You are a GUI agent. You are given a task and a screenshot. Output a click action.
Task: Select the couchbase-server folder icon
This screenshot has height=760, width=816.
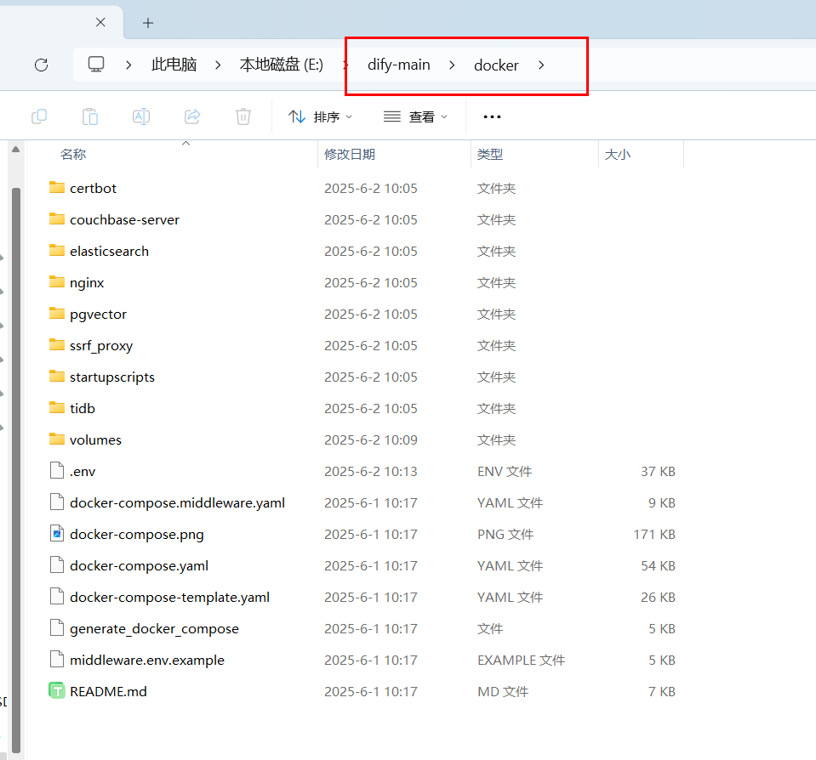(57, 218)
